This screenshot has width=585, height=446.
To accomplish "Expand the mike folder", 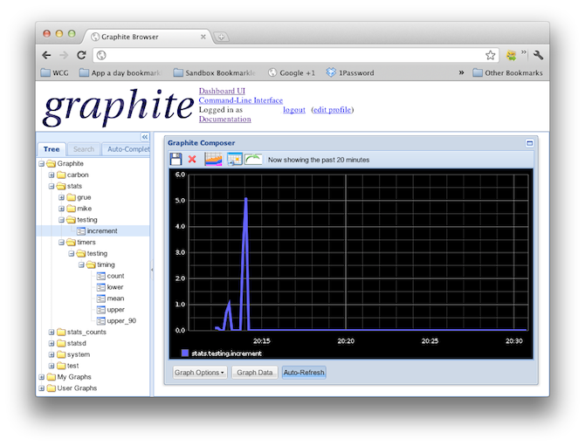I will click(x=62, y=209).
